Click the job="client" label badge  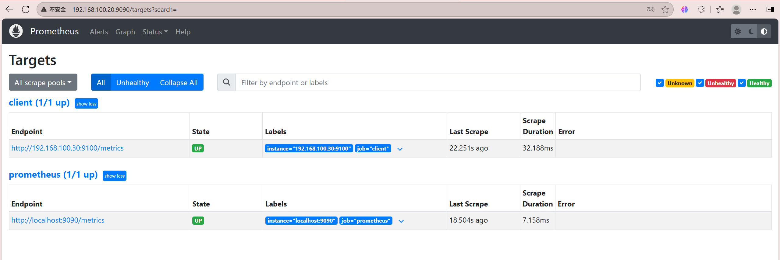[x=373, y=148]
